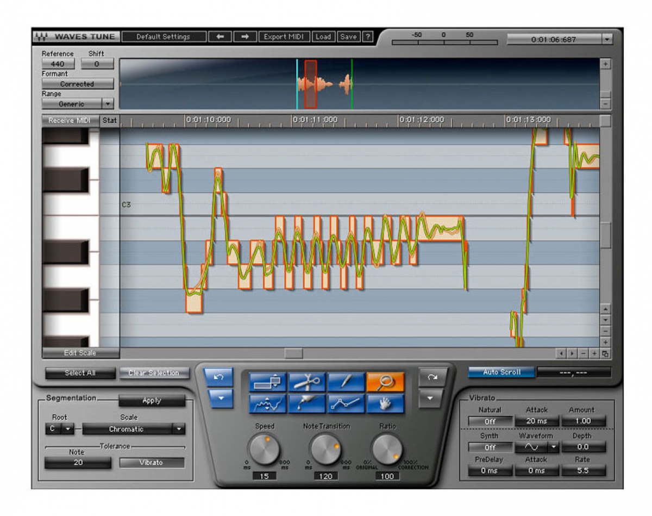652x516 pixels.
Task: Toggle Auto Scroll button
Action: [501, 372]
